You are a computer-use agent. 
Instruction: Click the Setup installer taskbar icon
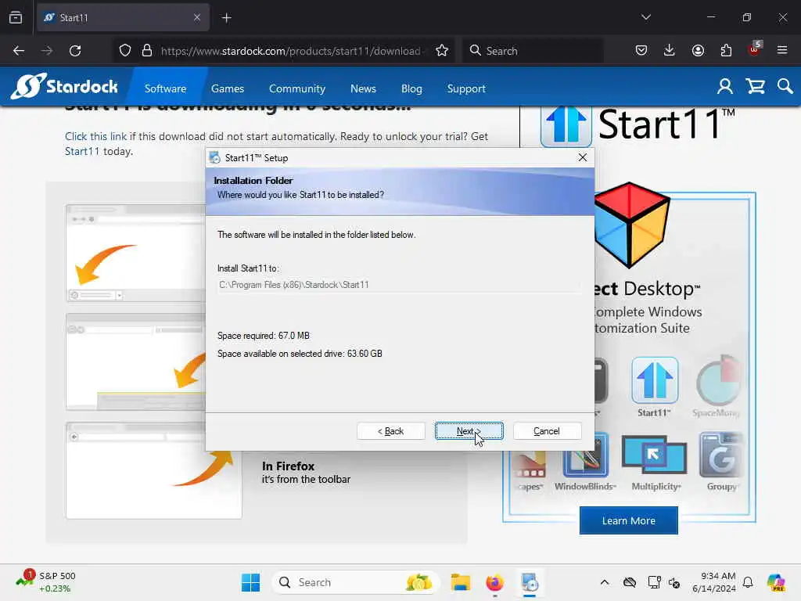(x=530, y=582)
